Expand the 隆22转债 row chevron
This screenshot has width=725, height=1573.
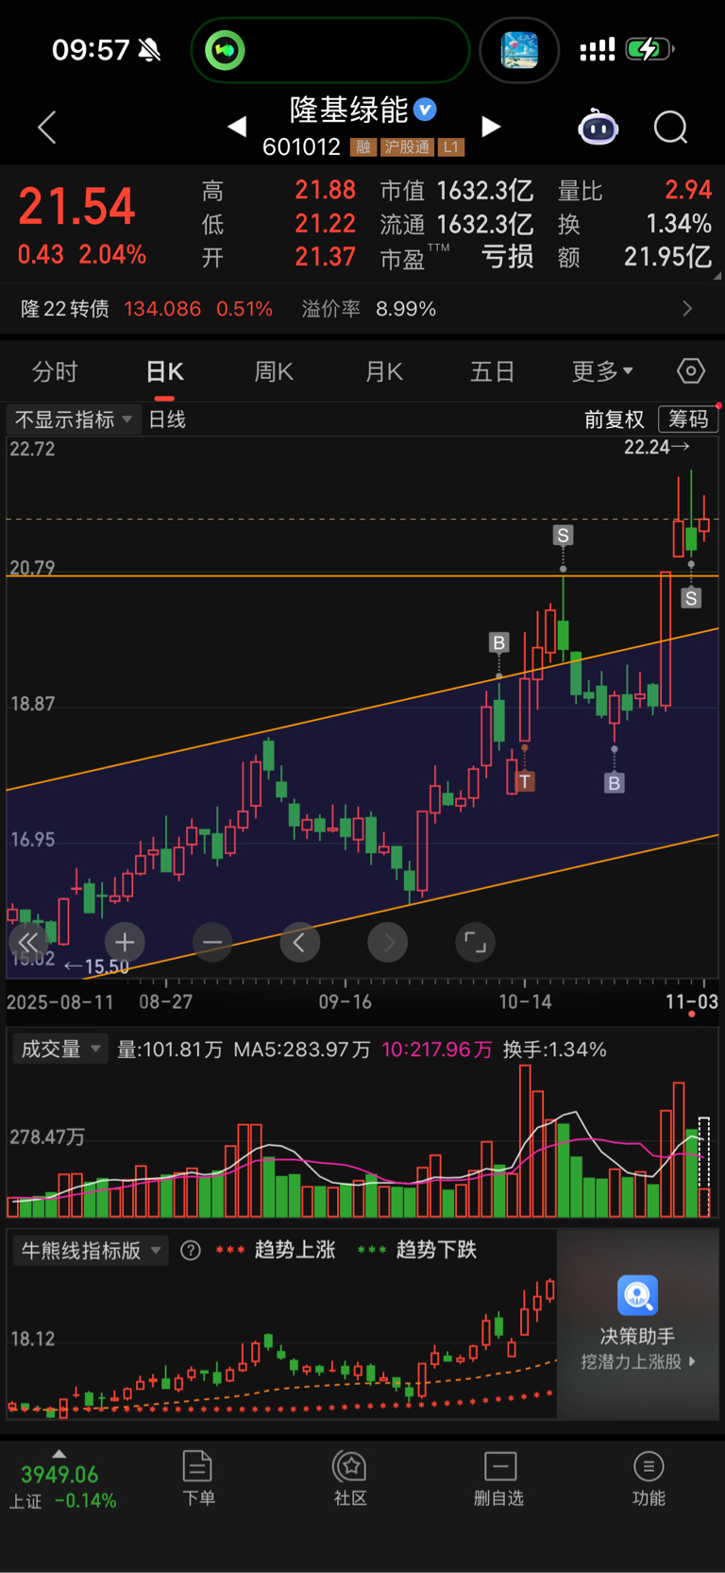tap(687, 309)
